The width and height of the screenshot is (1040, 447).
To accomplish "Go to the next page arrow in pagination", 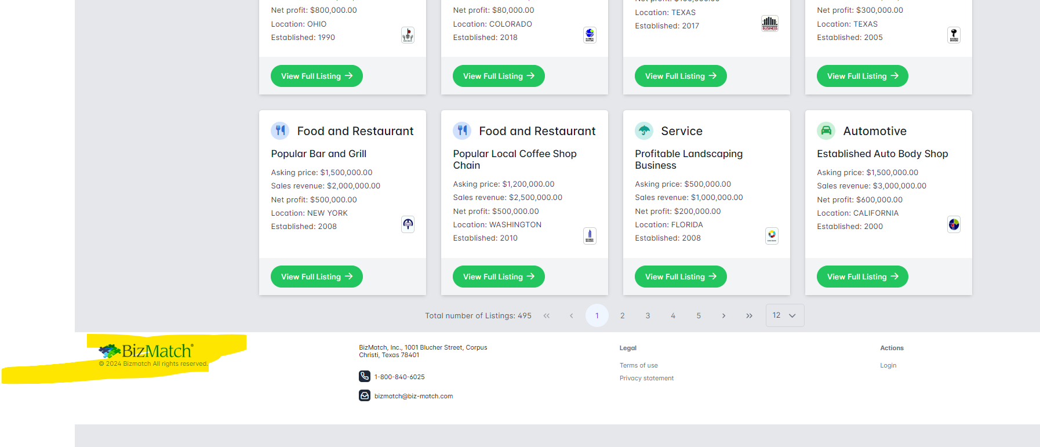I will click(x=723, y=316).
